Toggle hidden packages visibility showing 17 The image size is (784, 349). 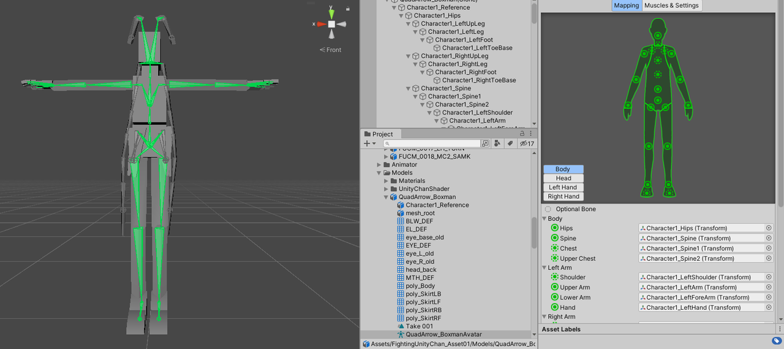coord(527,143)
